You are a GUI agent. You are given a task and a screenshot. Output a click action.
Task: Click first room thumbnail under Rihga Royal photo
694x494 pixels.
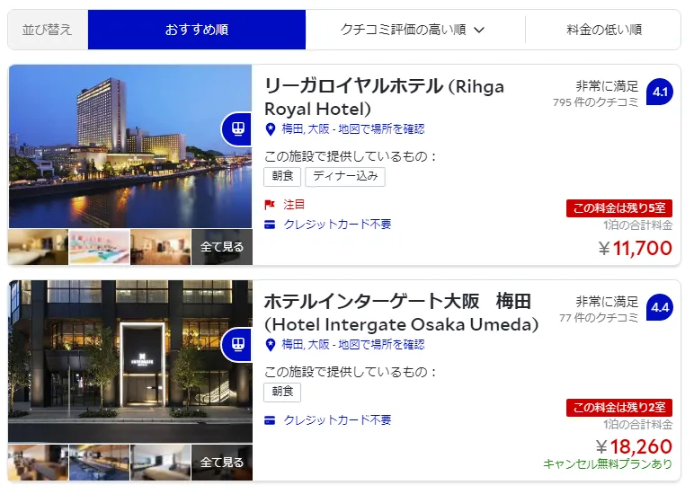[x=38, y=247]
